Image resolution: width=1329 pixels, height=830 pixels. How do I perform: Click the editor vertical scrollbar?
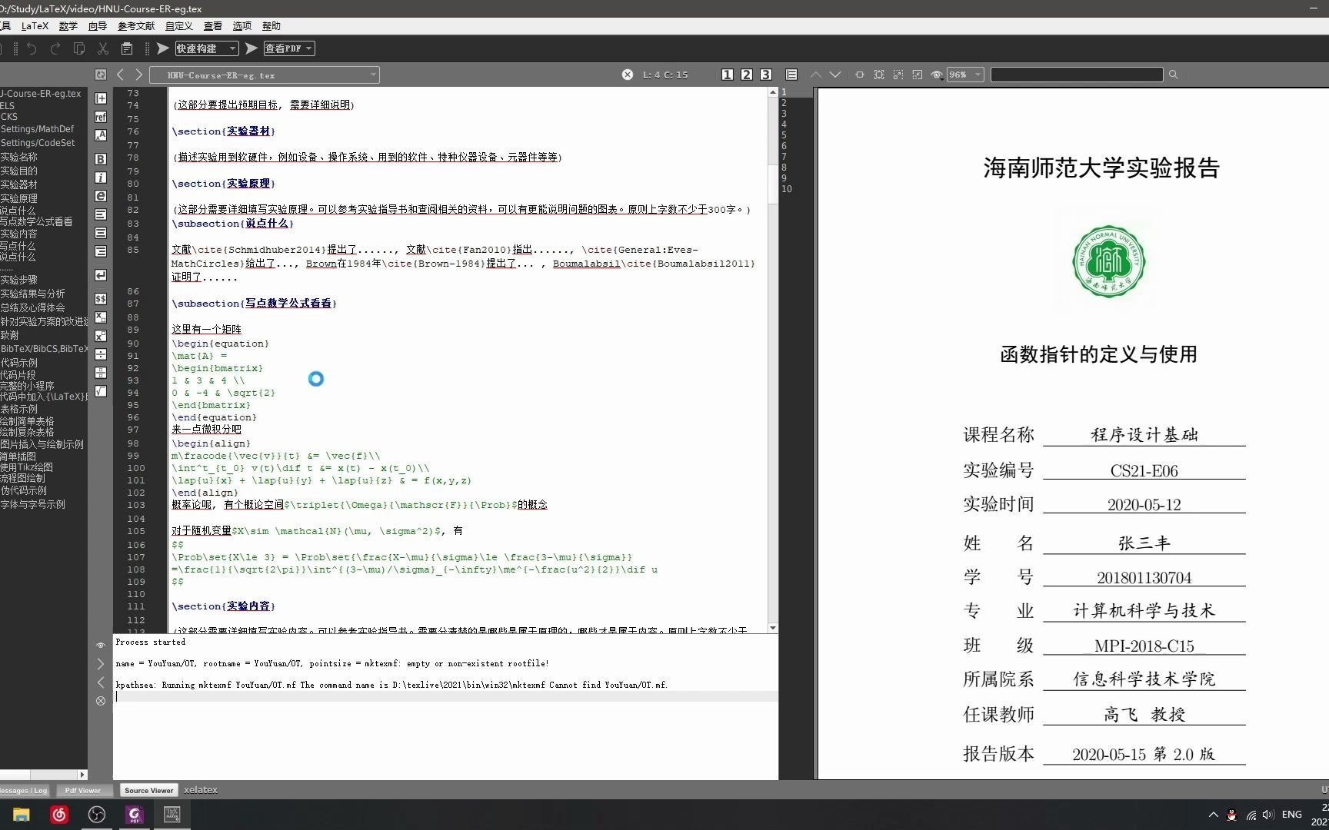point(773,361)
